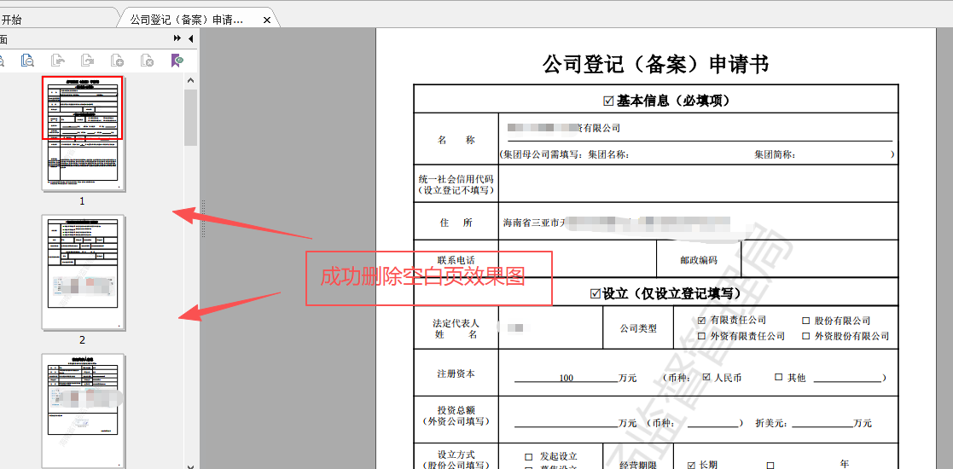Click the replace pages icon in thumbnail toolbar
Screen dimensions: 953x469
pyautogui.click(x=88, y=61)
